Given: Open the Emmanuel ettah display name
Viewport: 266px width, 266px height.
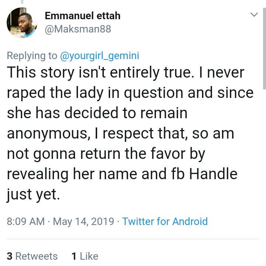Looking at the screenshot, I should click(82, 16).
